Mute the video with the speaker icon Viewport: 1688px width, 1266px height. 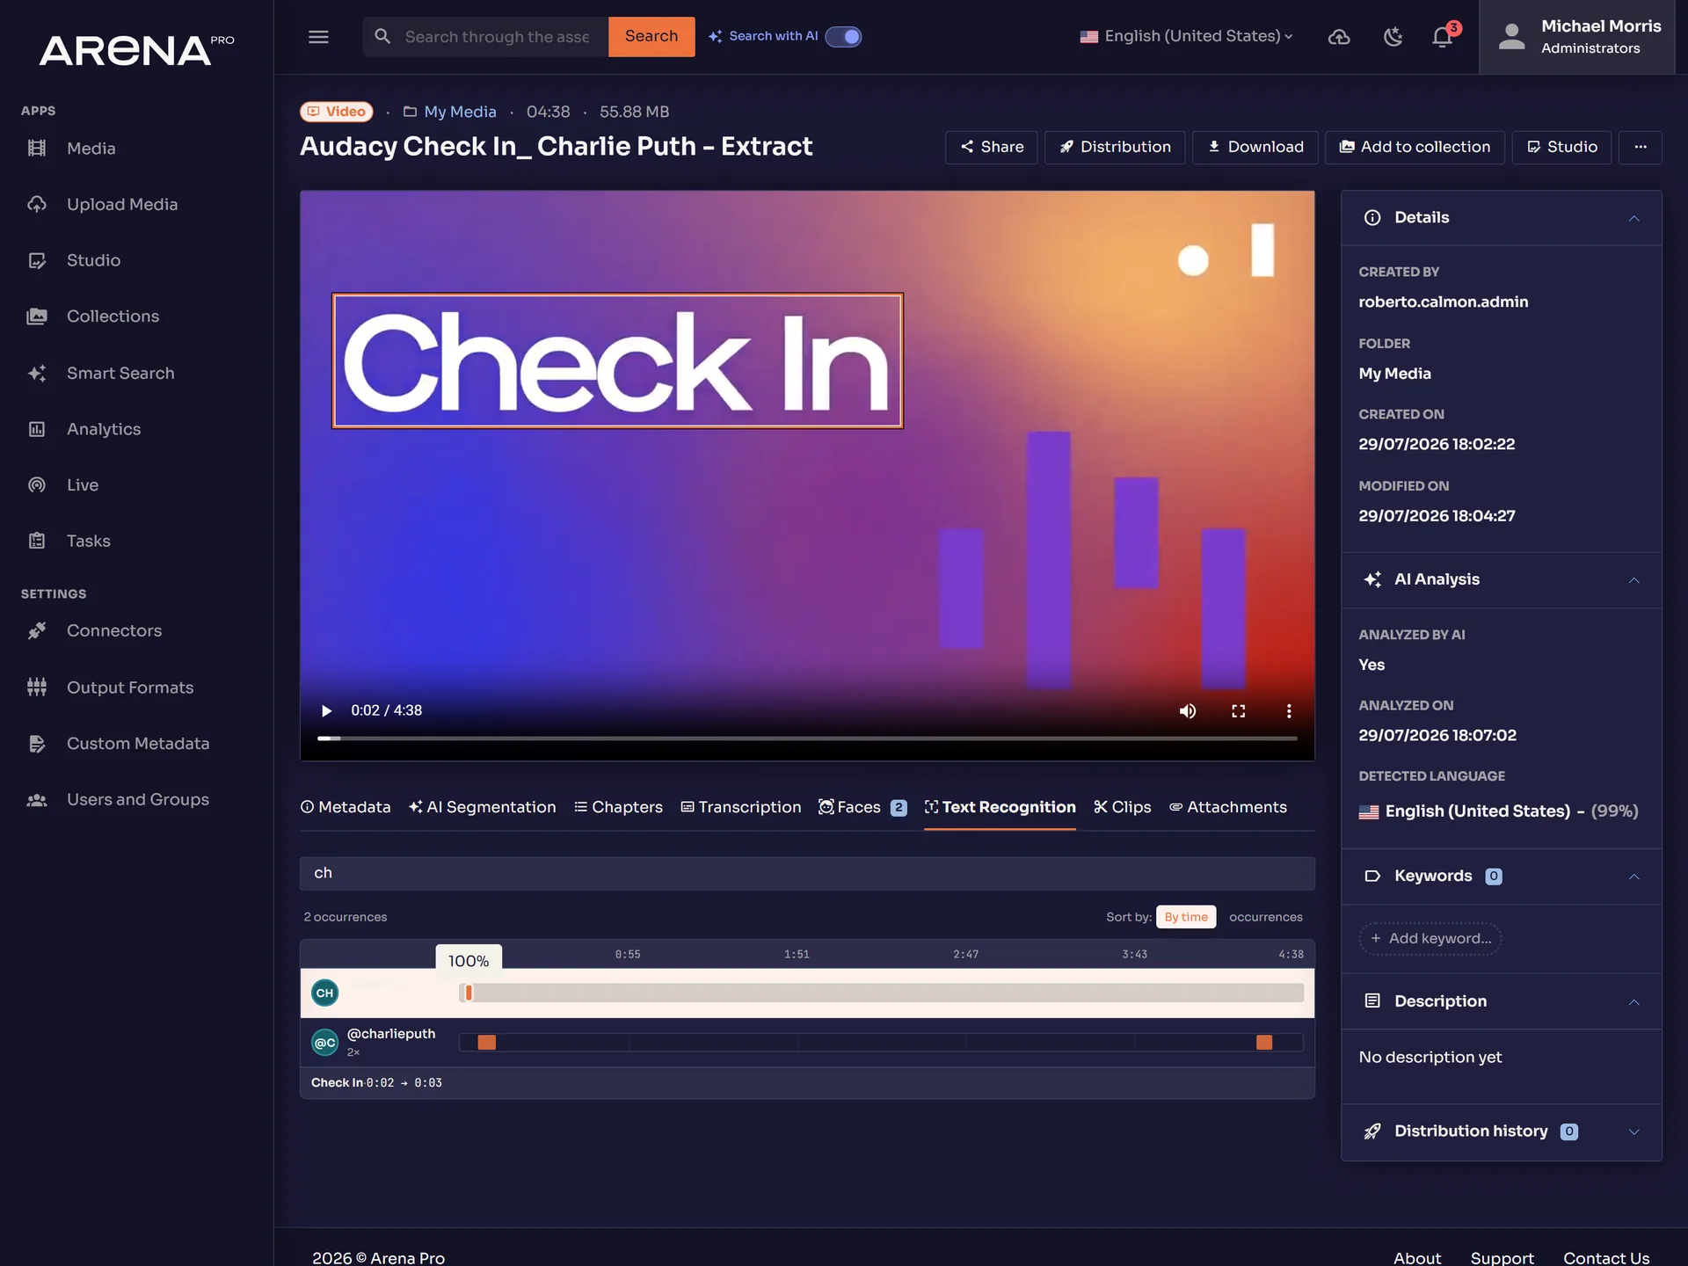[x=1188, y=710]
